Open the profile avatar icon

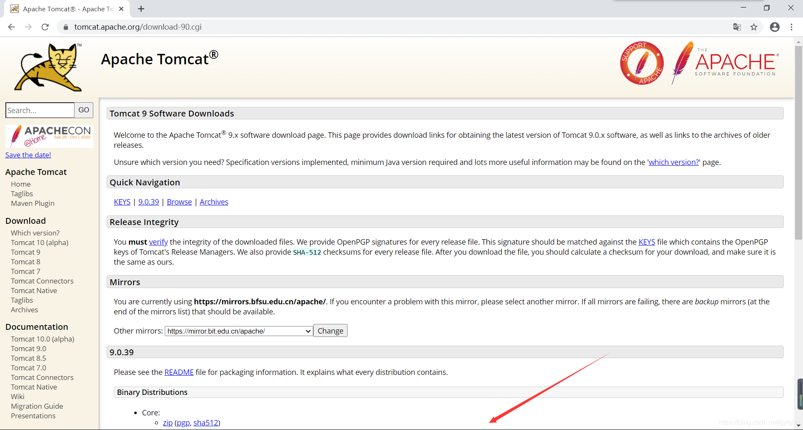pyautogui.click(x=775, y=27)
